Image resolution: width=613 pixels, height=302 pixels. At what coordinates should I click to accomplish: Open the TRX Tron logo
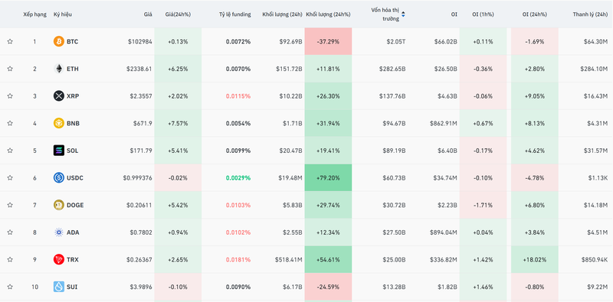pos(59,259)
